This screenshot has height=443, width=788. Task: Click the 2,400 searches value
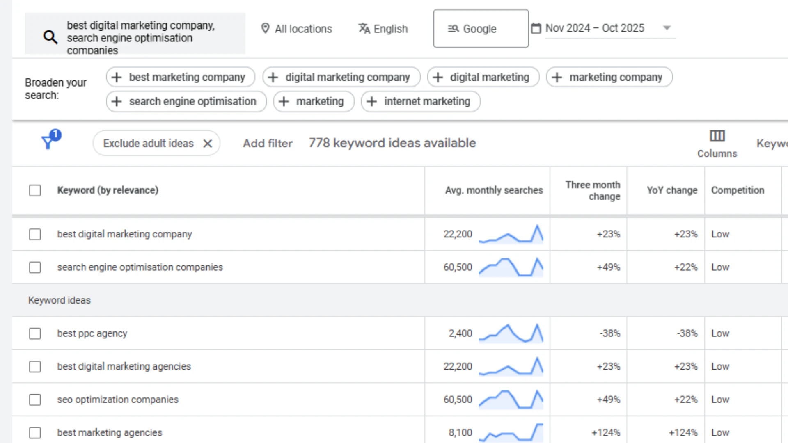[460, 333]
